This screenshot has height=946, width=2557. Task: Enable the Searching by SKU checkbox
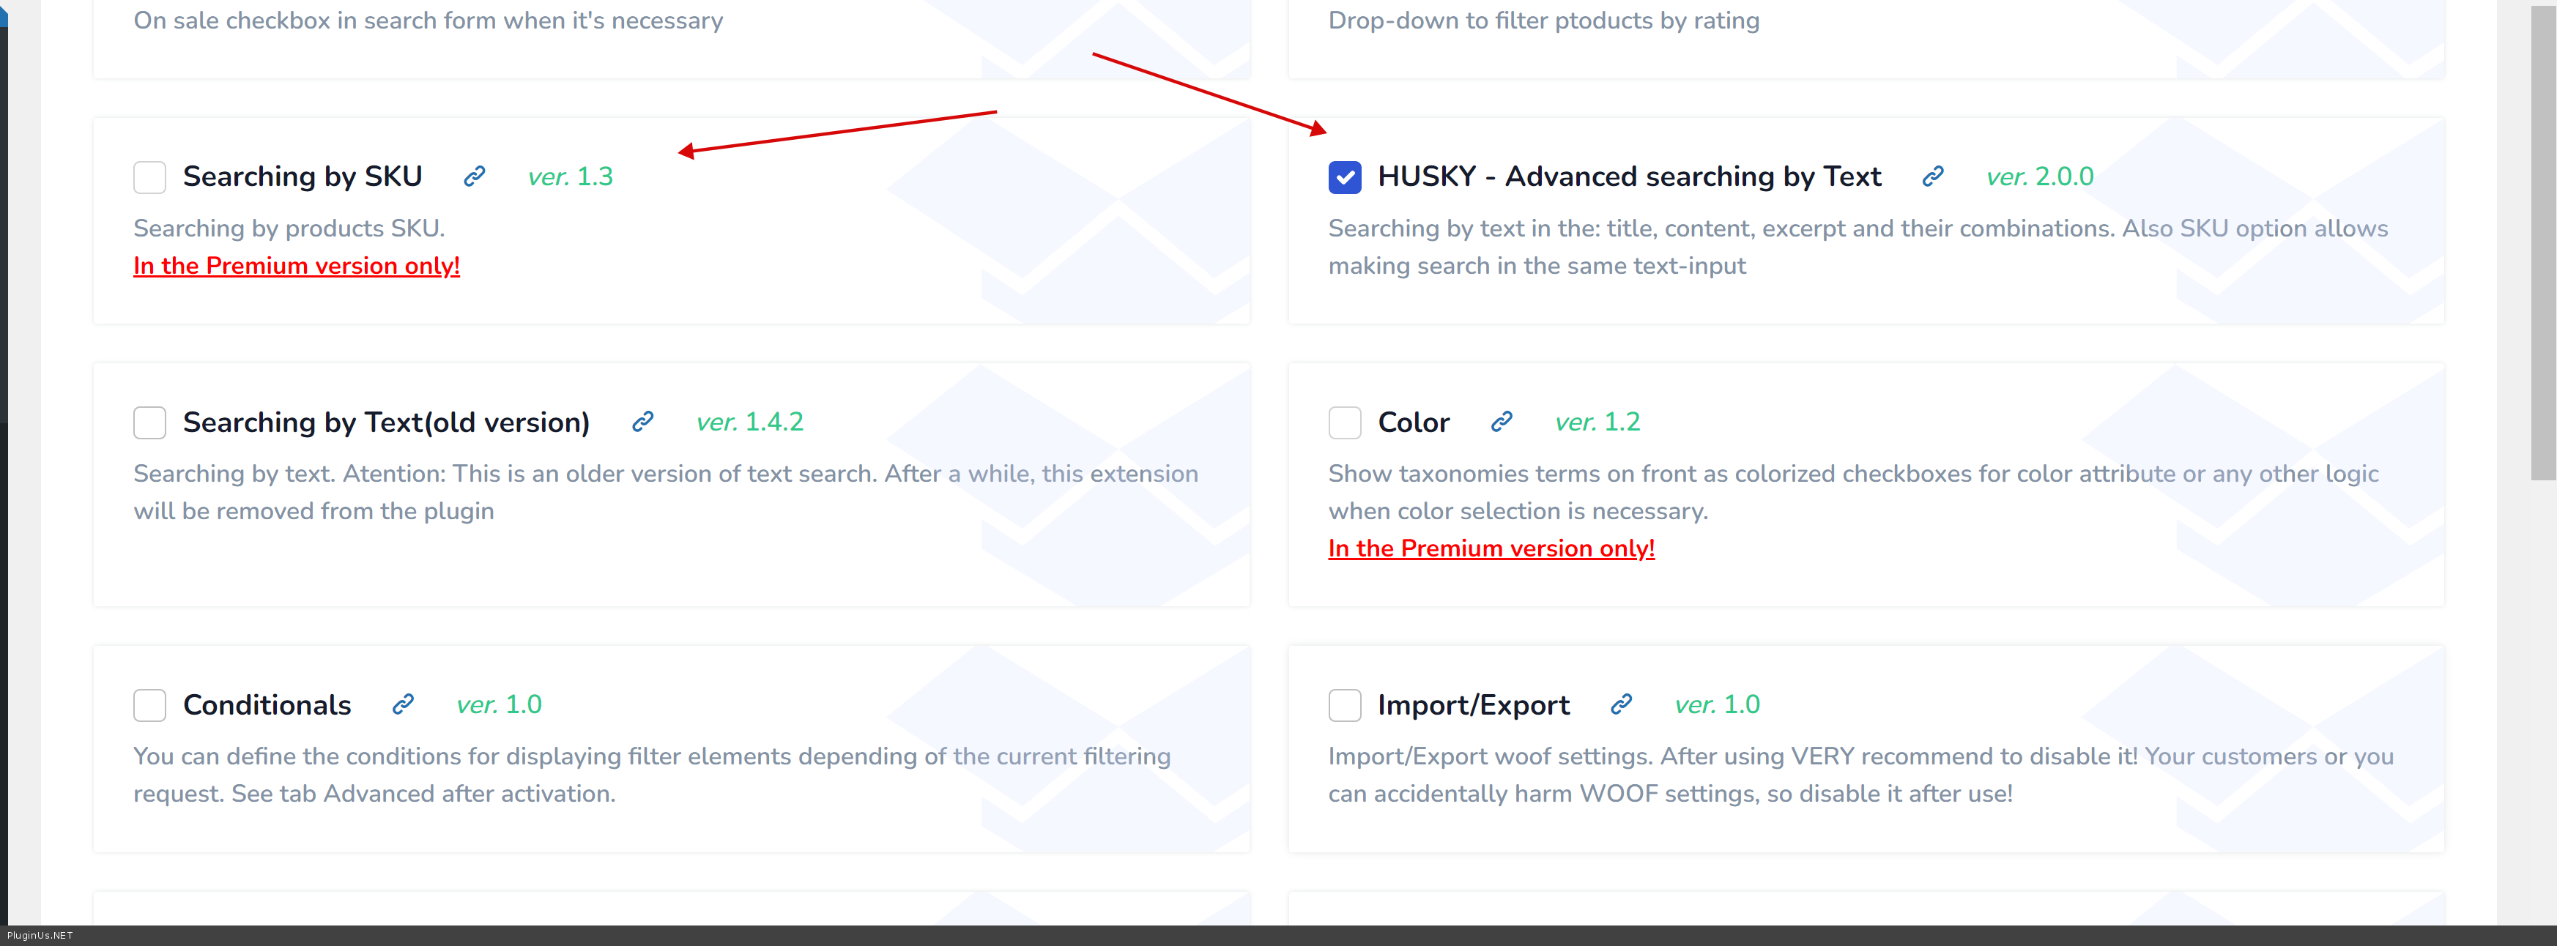(x=150, y=178)
